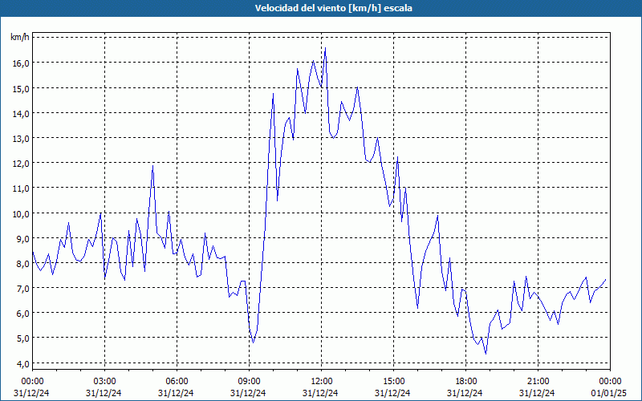
Task: Click the 16,0 value on the y-axis
Action: [x=21, y=63]
